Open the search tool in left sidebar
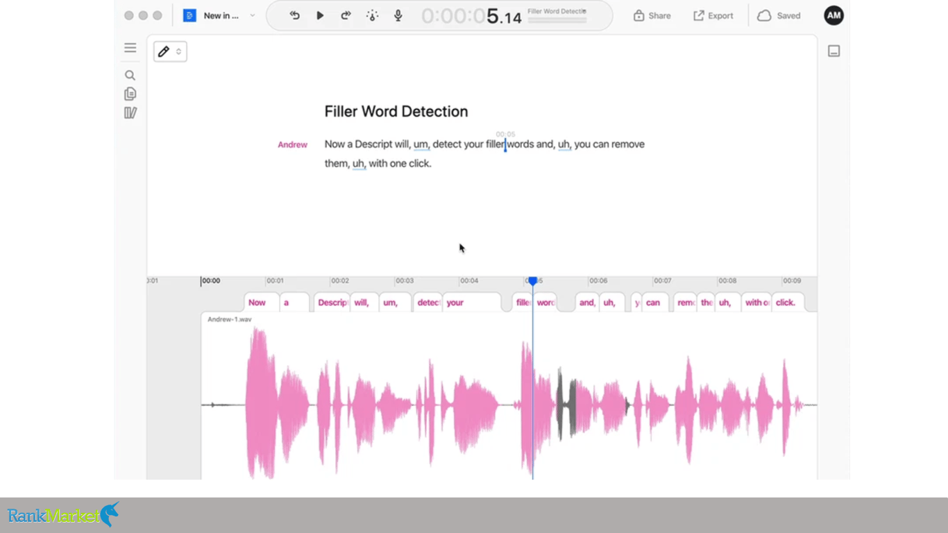This screenshot has width=948, height=533. point(130,75)
